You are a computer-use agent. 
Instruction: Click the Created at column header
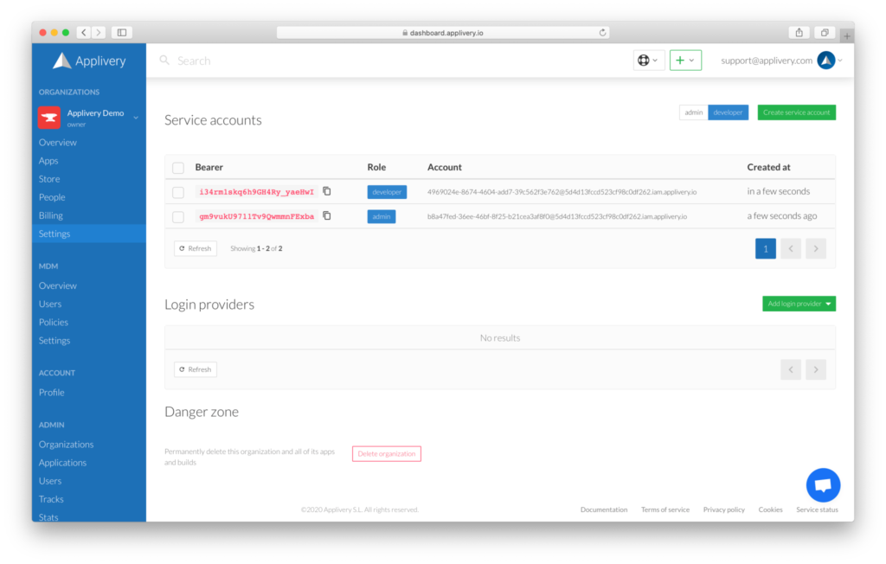(x=768, y=167)
